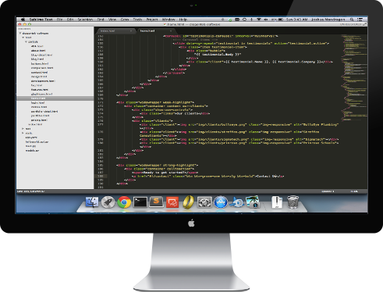Open buttons.html in the sidebar

click(x=40, y=63)
